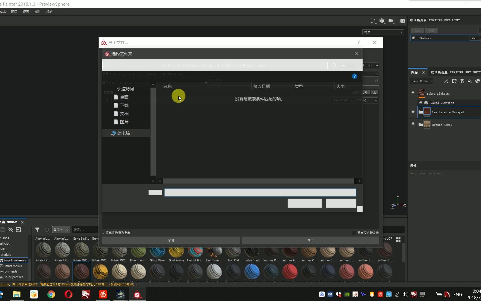Click the import resources icon in the shelf

[18, 230]
